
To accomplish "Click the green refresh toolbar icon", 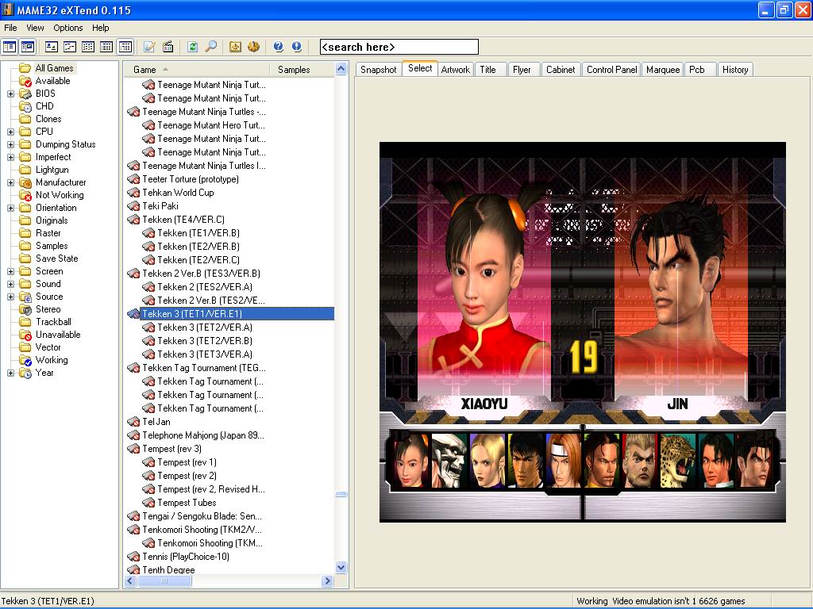I will point(192,47).
